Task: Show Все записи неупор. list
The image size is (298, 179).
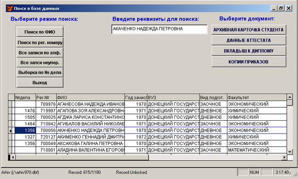Action: pos(40,62)
